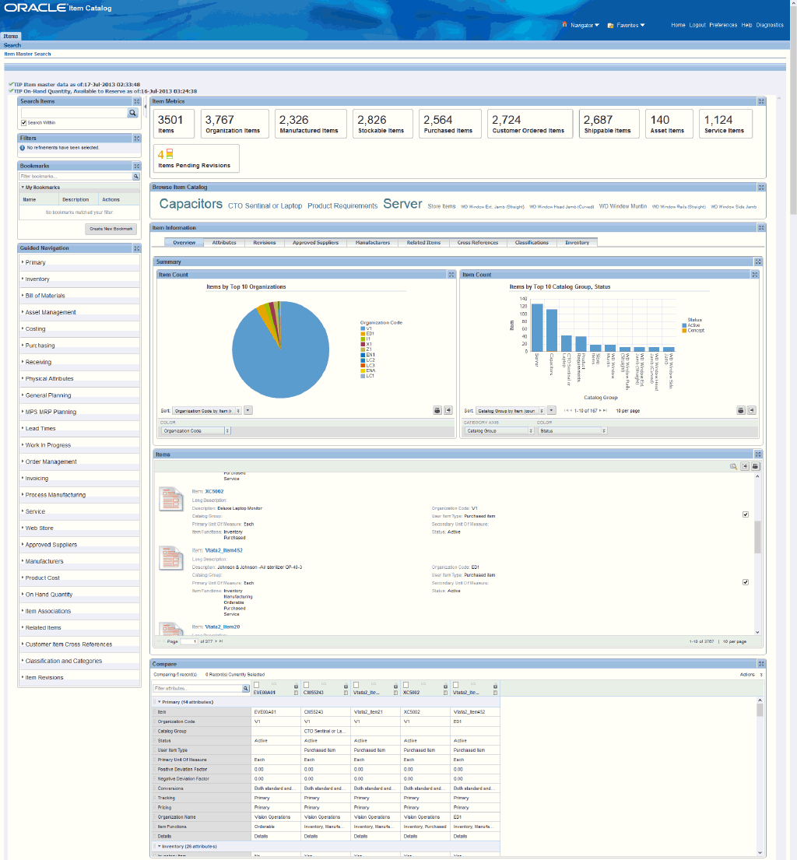Viewport: 797px width, 860px height.
Task: Toggle checkbox for item Vtata2_Item452 row
Action: (x=746, y=582)
